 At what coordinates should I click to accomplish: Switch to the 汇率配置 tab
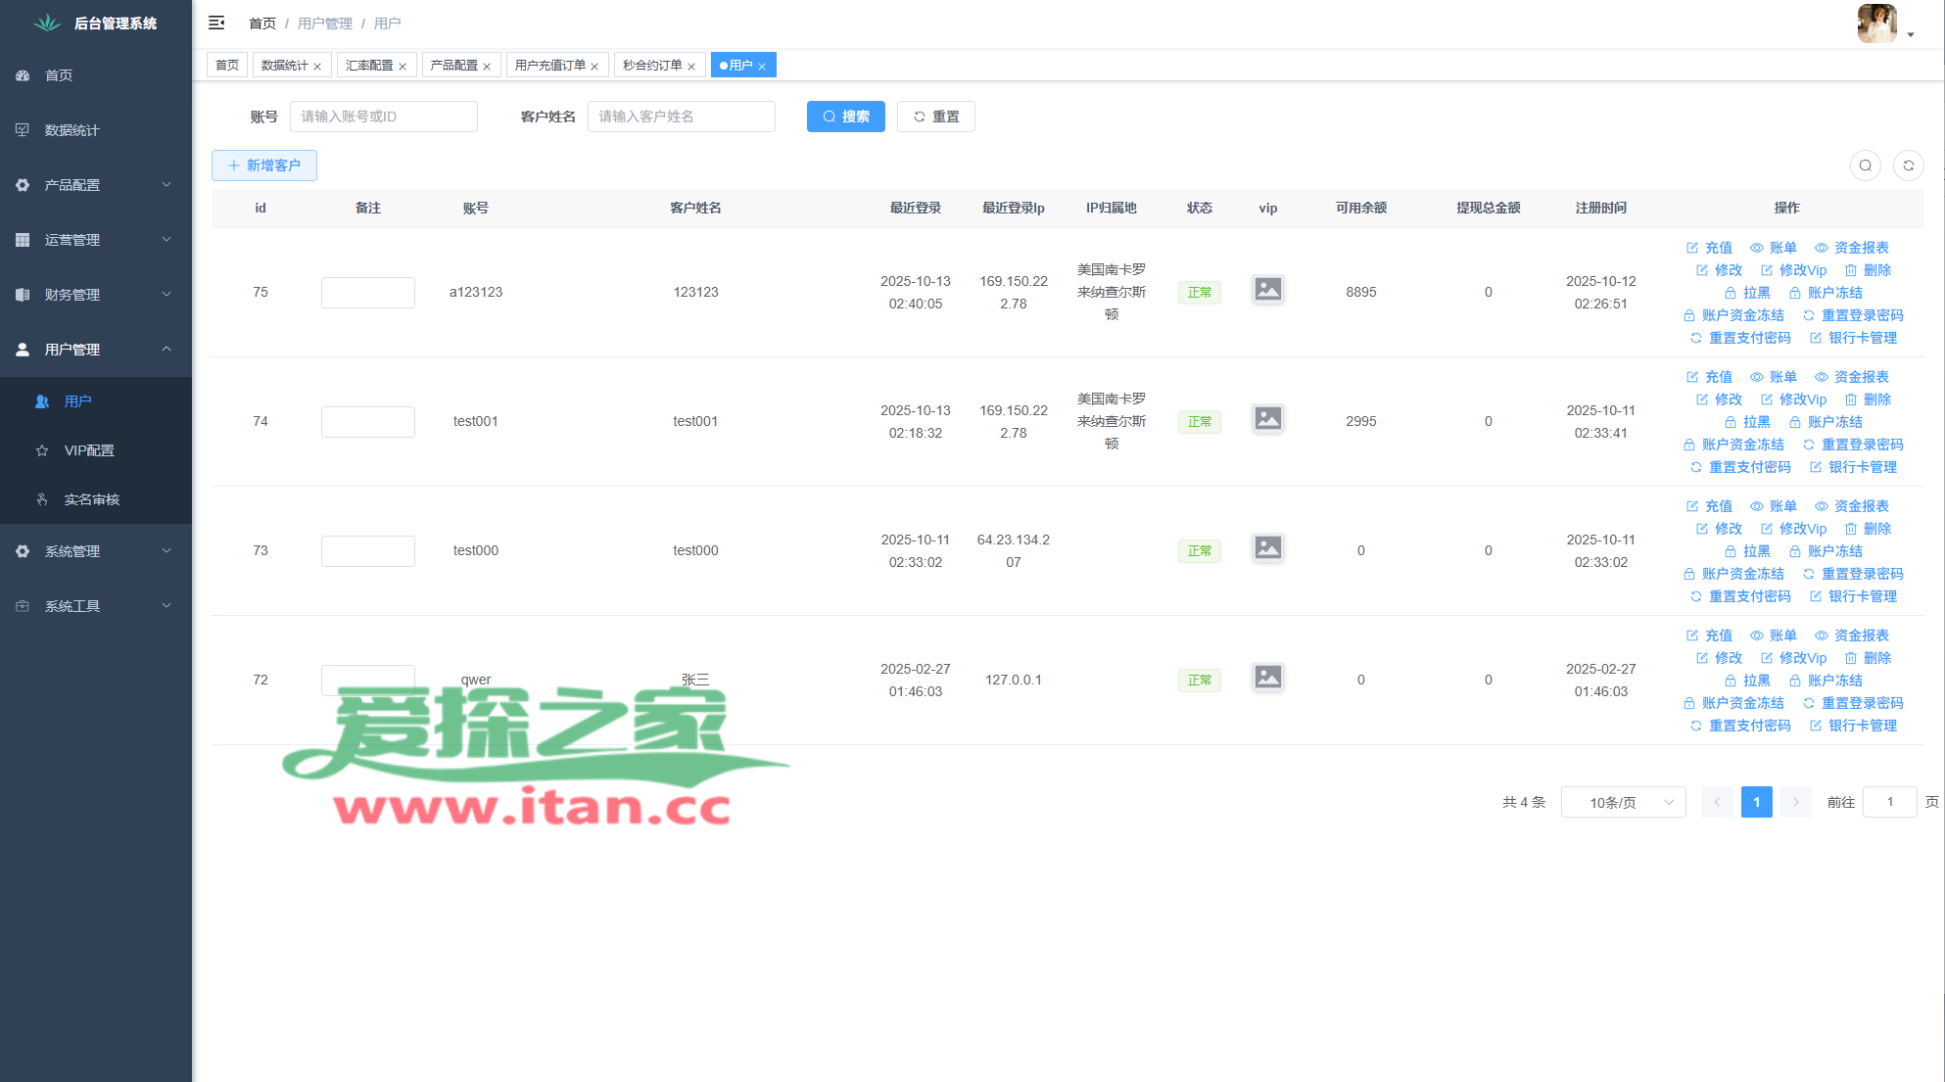pos(369,66)
